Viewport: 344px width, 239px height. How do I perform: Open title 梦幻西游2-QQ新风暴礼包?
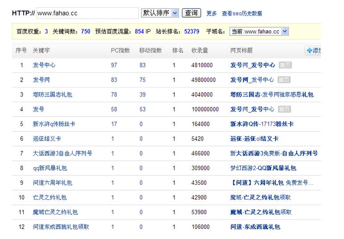click(x=263, y=168)
